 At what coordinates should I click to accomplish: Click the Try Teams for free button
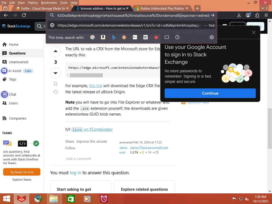22,172
